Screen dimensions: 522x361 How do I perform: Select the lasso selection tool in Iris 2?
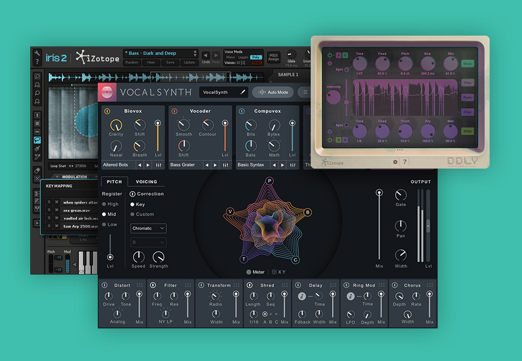pyautogui.click(x=37, y=140)
